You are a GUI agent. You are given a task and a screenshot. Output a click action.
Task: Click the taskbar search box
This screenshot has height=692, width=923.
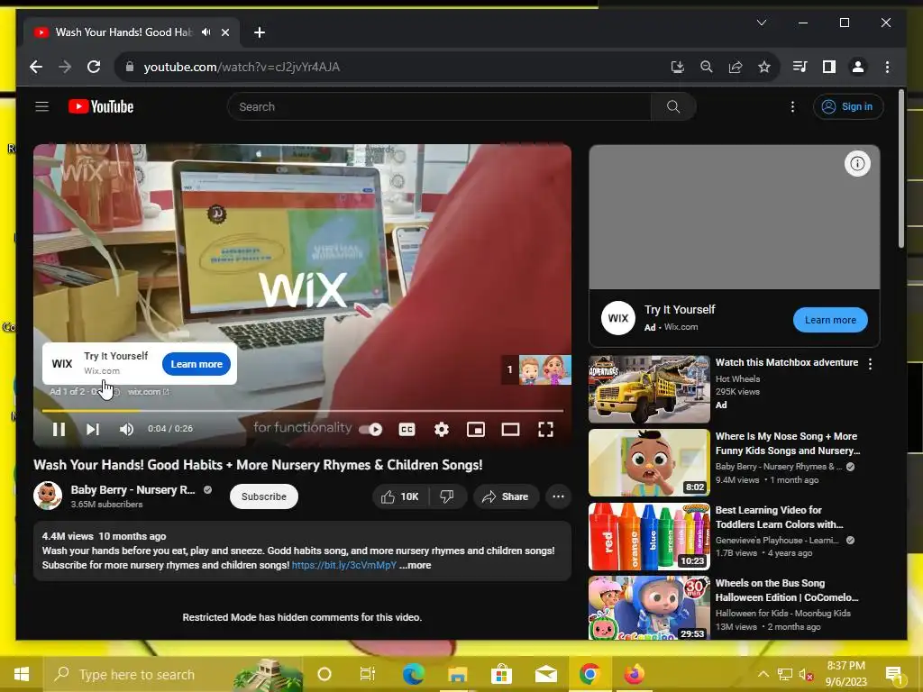pyautogui.click(x=173, y=674)
